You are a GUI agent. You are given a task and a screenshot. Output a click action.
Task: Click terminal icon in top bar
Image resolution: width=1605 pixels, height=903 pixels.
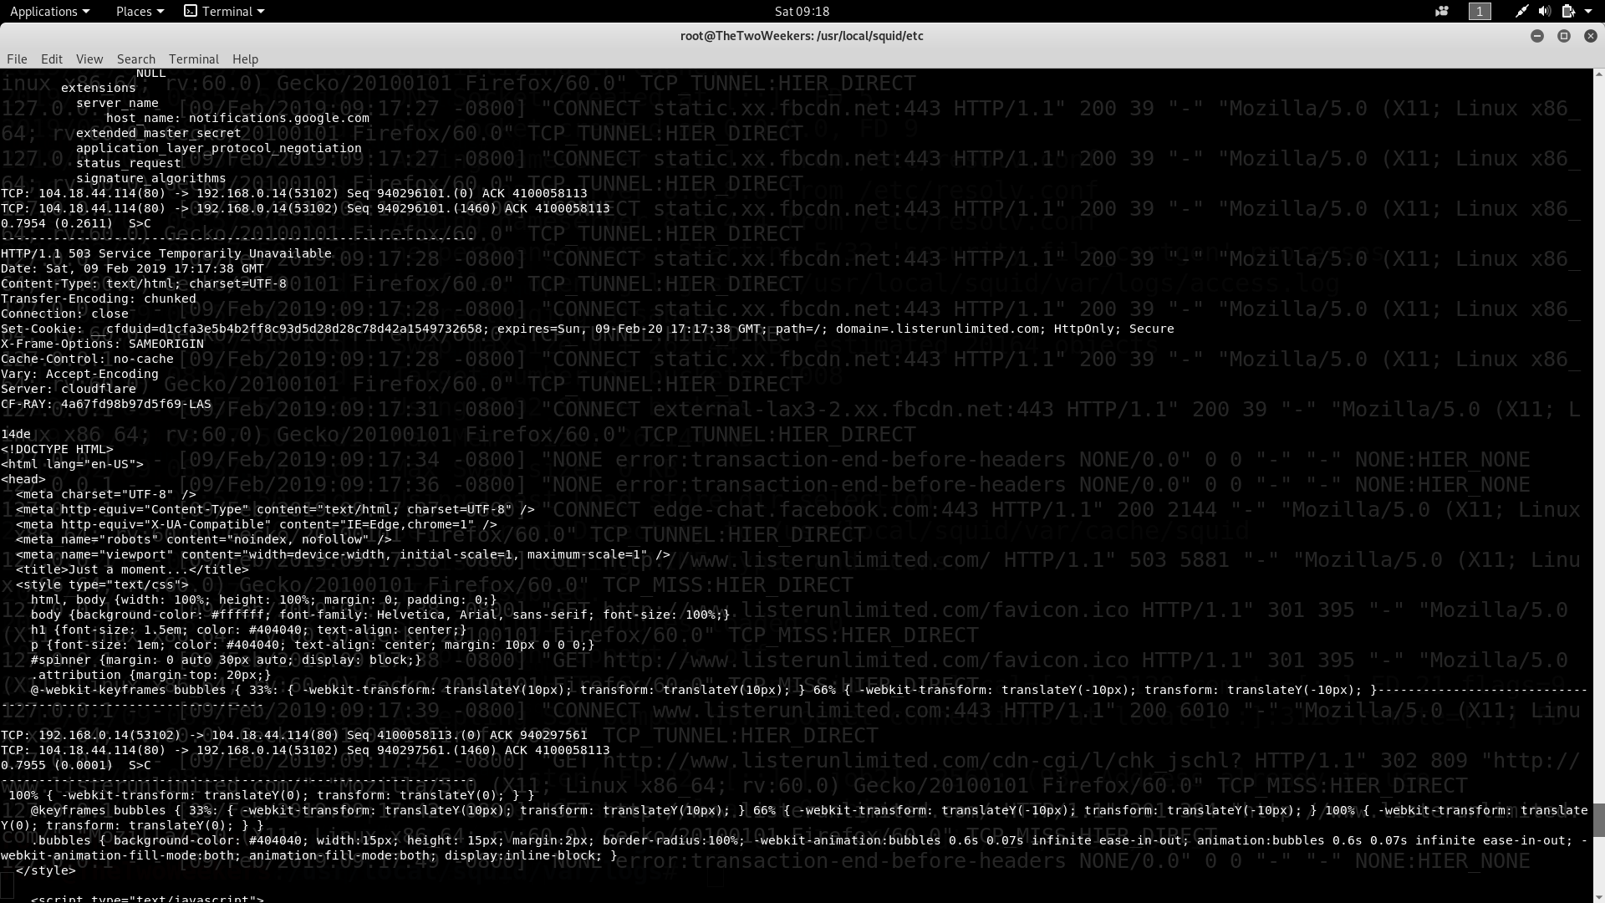pyautogui.click(x=191, y=11)
